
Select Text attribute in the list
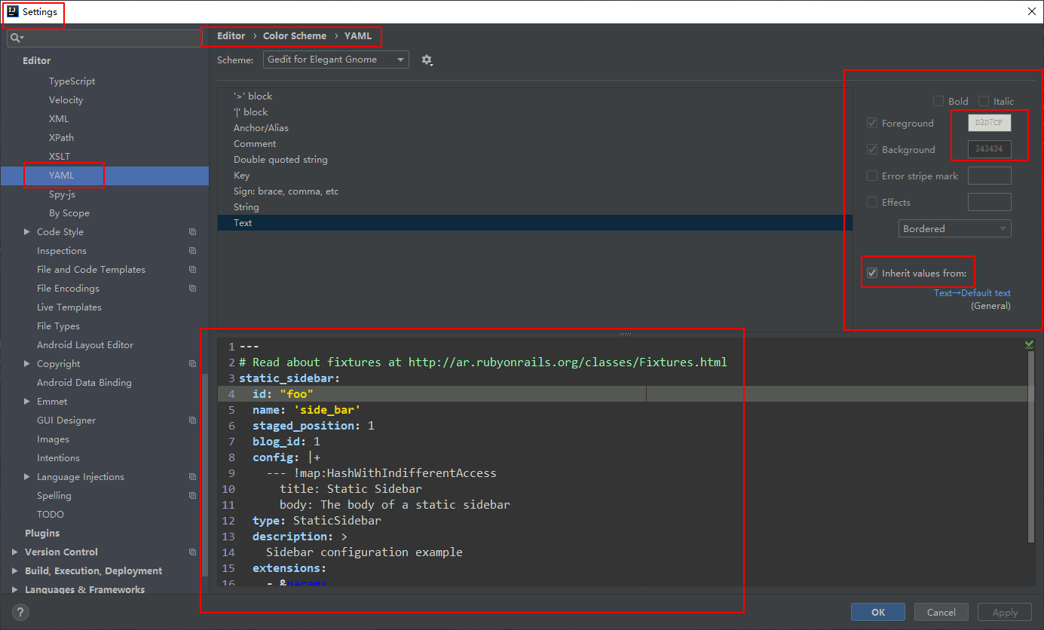click(535, 223)
